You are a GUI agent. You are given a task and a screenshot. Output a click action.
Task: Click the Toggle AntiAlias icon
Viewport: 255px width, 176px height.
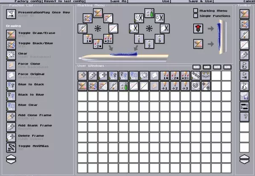pyautogui.click(x=11, y=148)
